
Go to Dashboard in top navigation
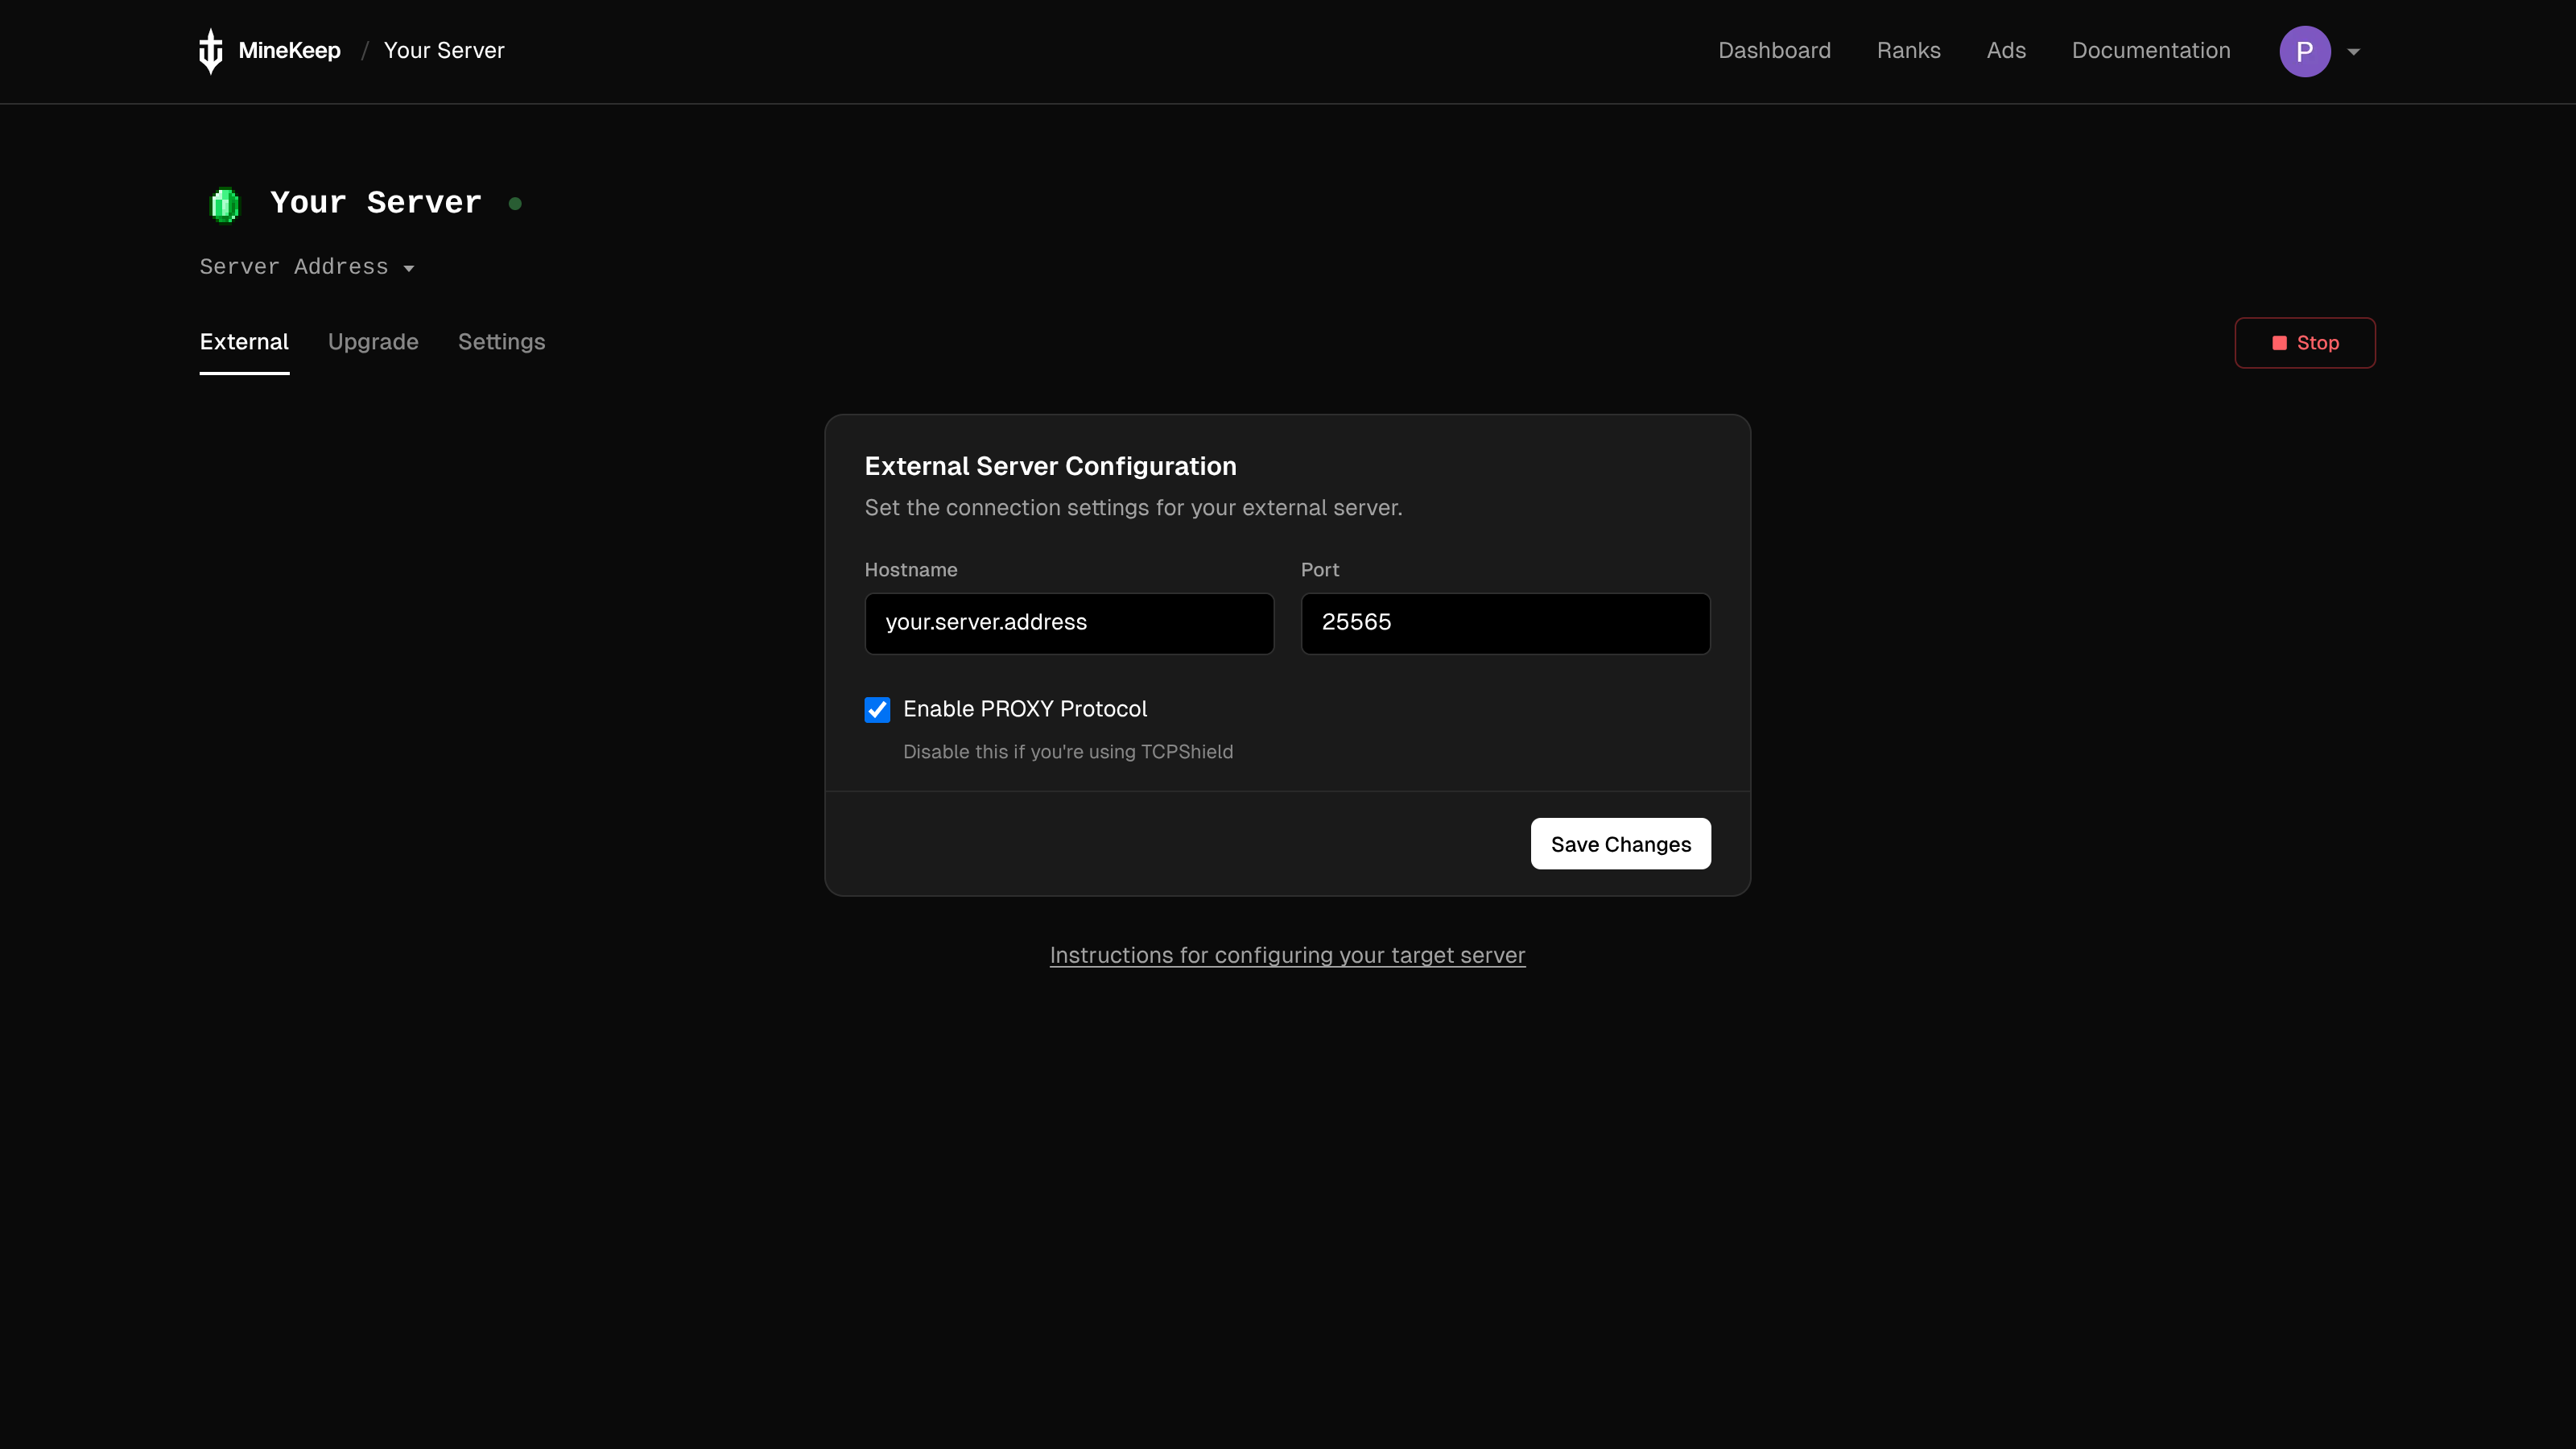coord(1774,51)
